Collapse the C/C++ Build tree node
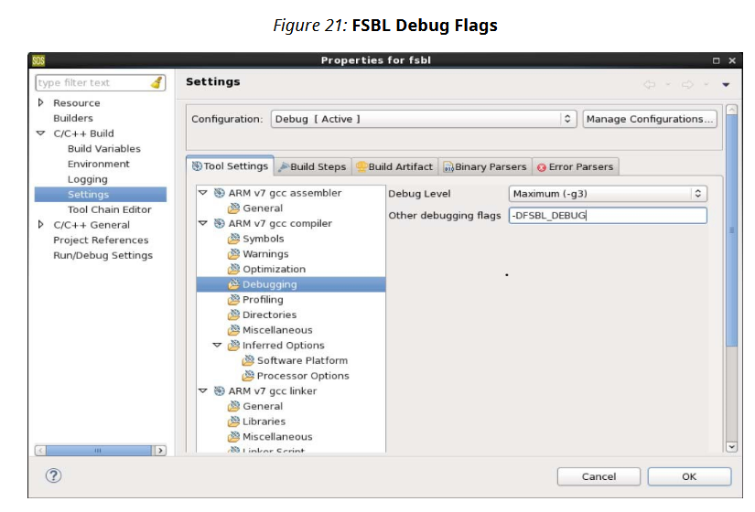Image resolution: width=755 pixels, height=512 pixels. pyautogui.click(x=41, y=133)
